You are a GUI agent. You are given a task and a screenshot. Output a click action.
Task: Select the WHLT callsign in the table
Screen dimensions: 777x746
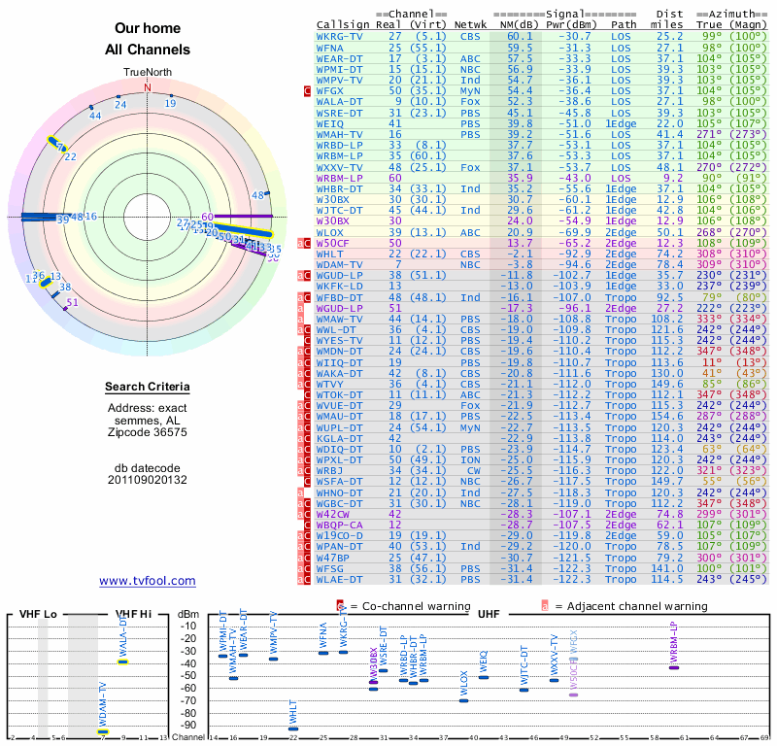tap(329, 254)
